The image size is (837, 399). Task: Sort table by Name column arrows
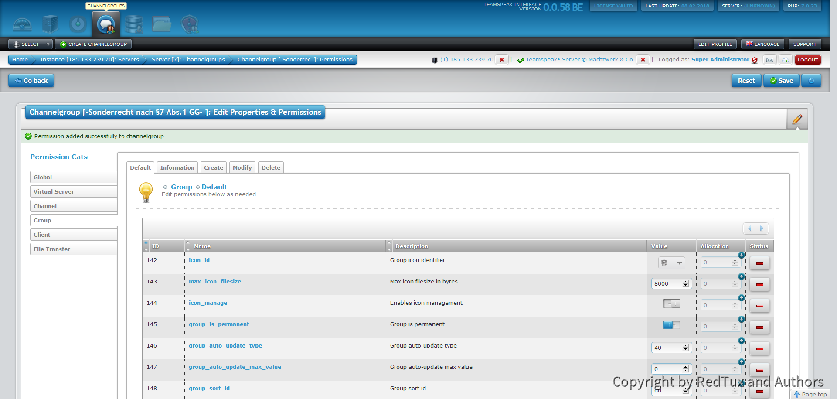coord(187,246)
